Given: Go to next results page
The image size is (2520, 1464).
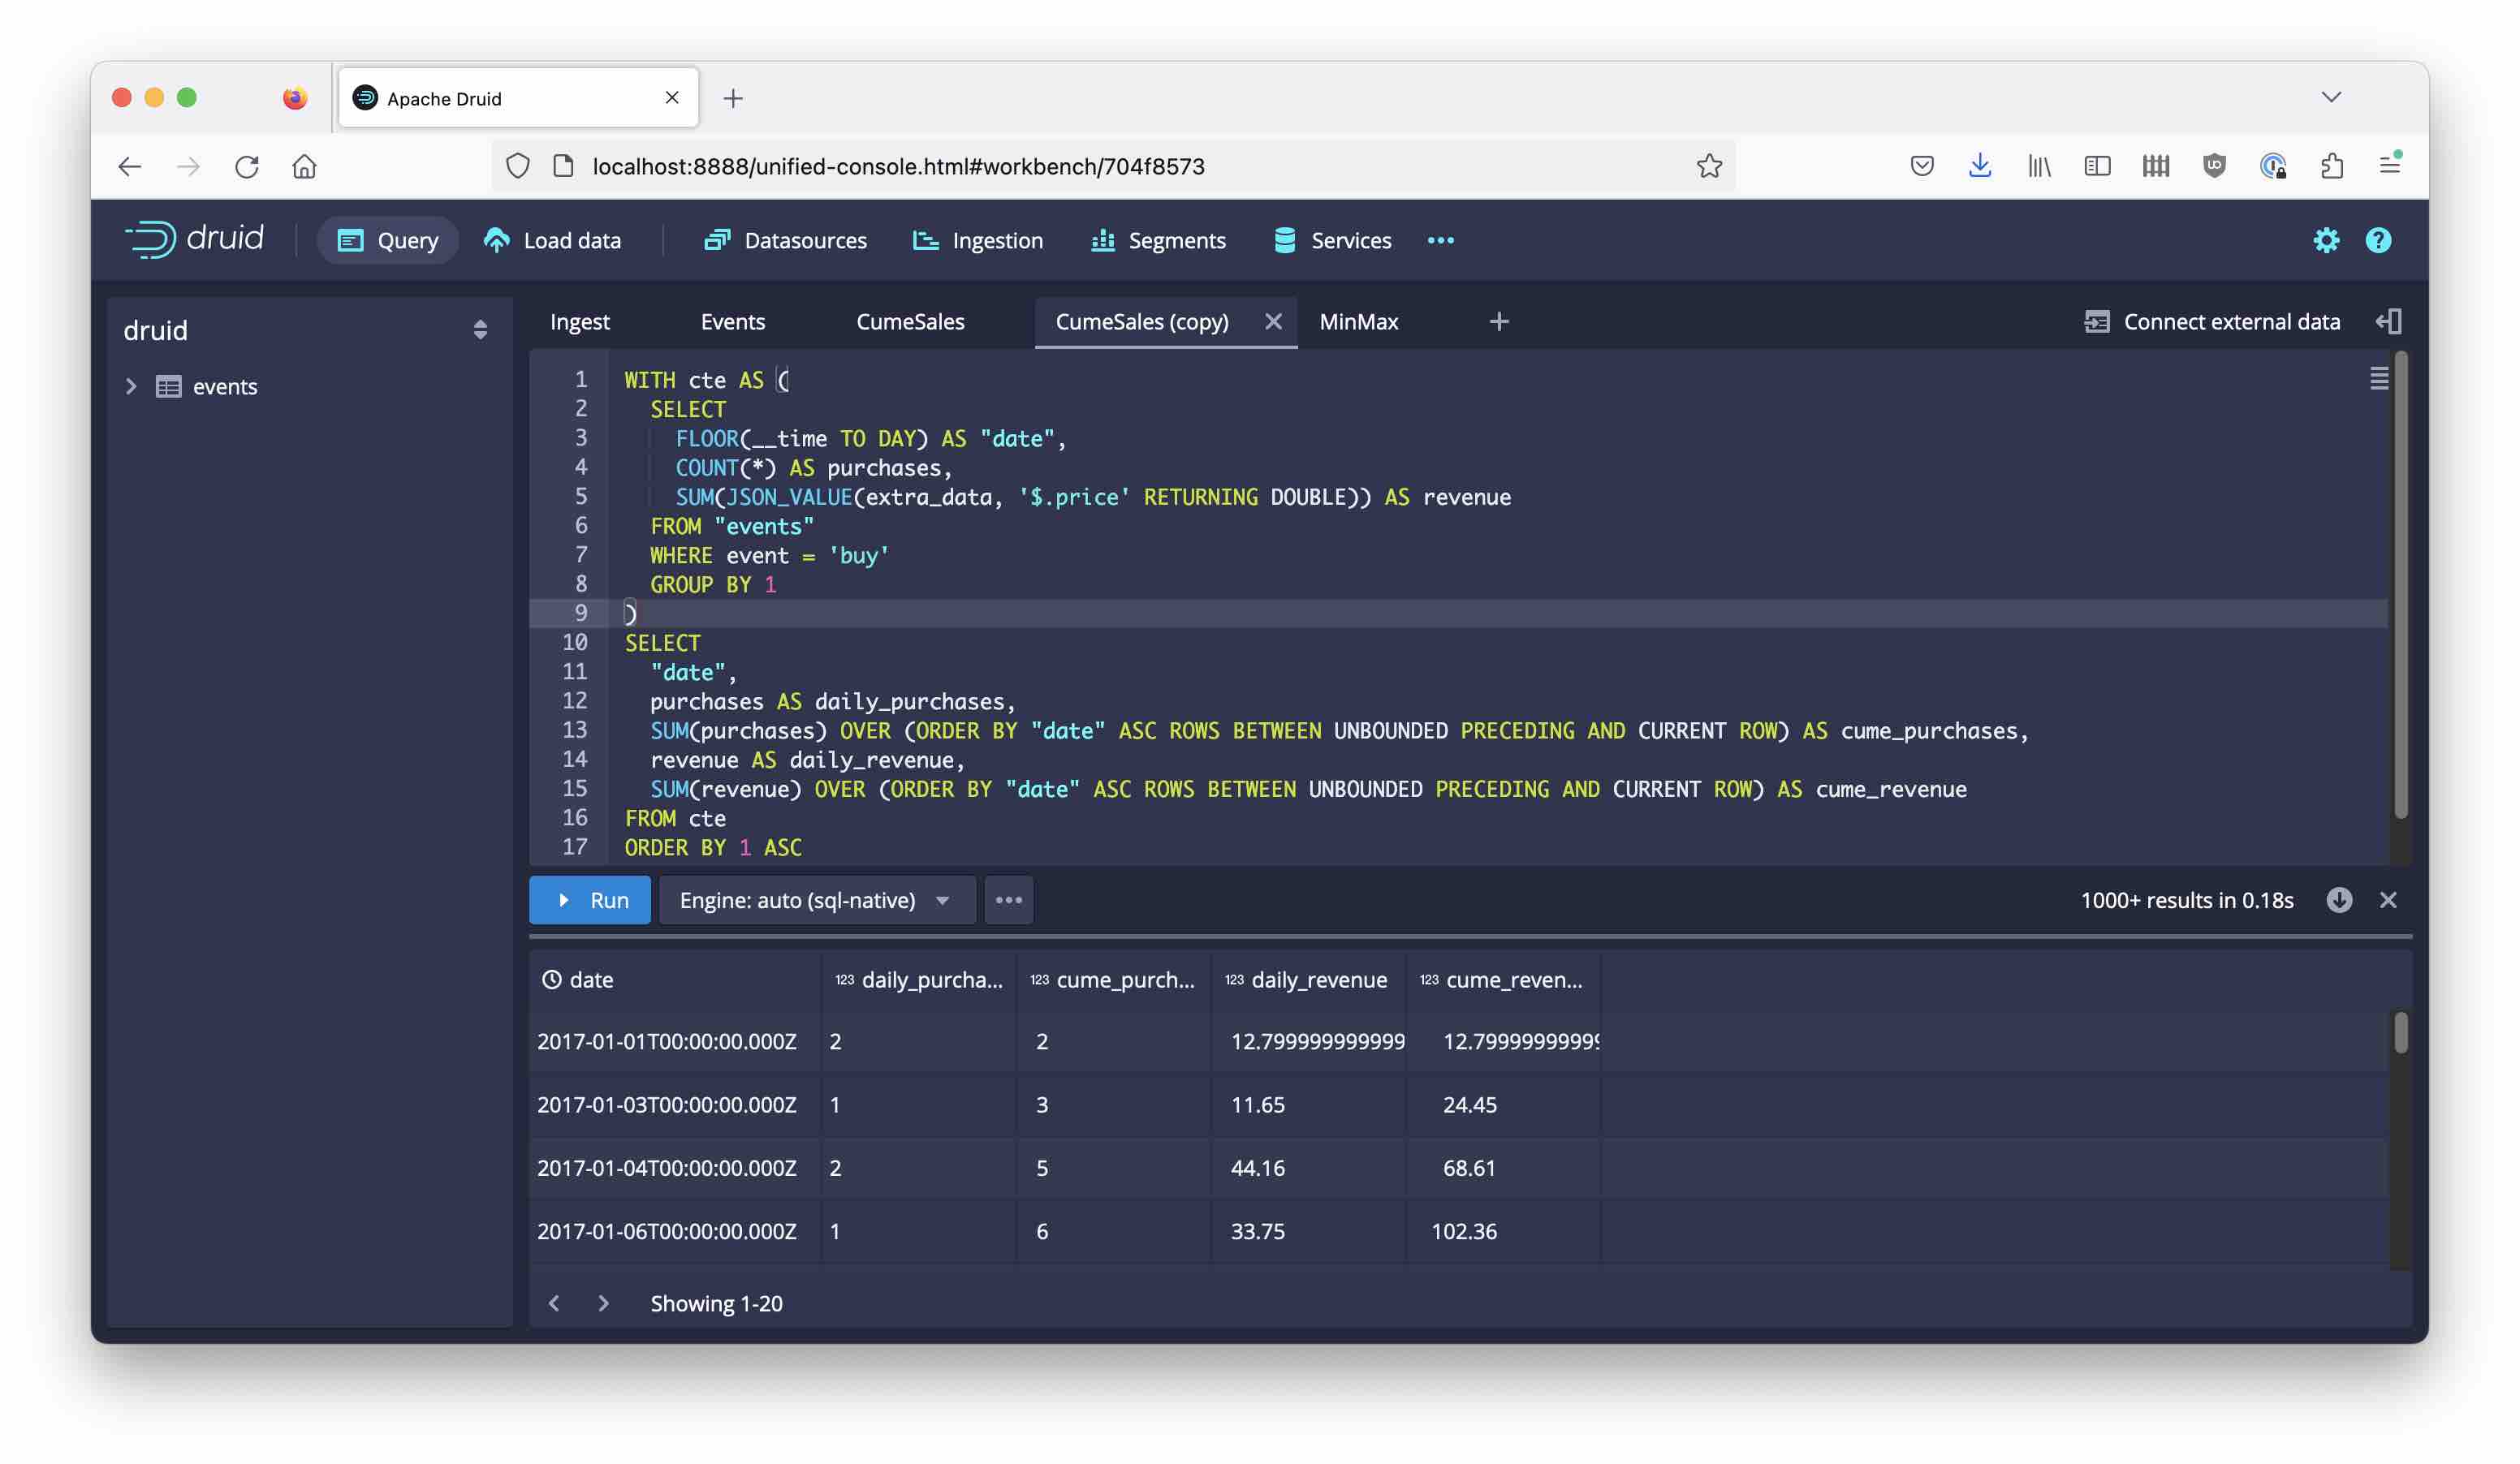Looking at the screenshot, I should click(x=604, y=1303).
